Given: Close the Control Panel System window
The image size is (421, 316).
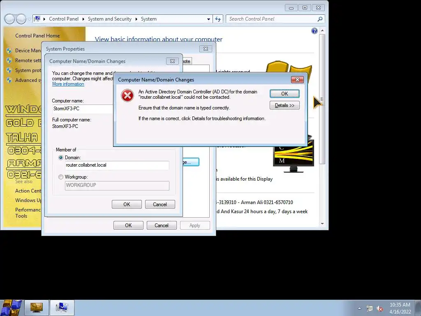Looking at the screenshot, I should pyautogui.click(x=319, y=8).
